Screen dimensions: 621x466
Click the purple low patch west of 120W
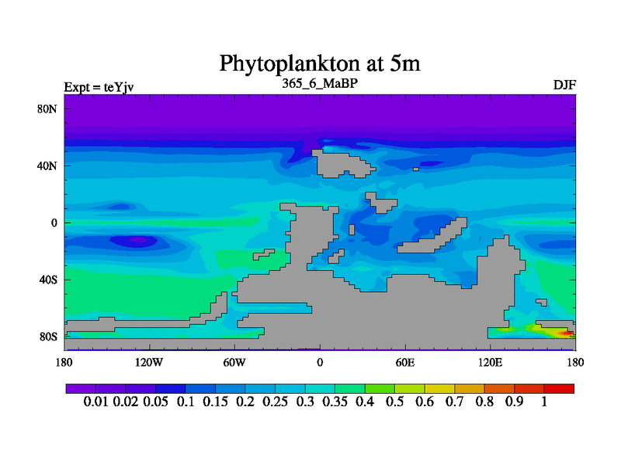(x=138, y=240)
